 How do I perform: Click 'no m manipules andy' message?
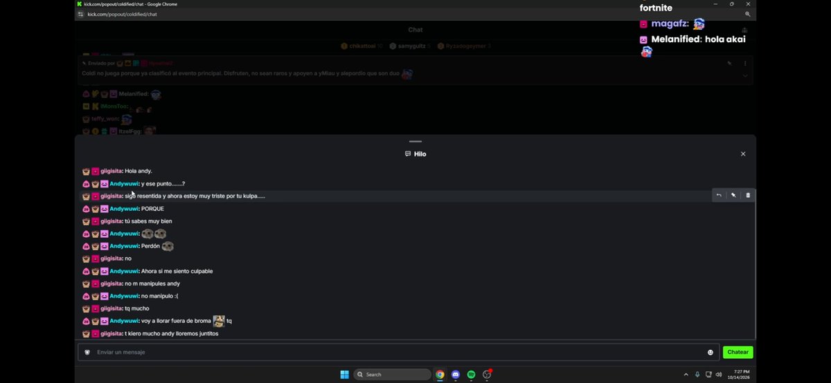152,283
